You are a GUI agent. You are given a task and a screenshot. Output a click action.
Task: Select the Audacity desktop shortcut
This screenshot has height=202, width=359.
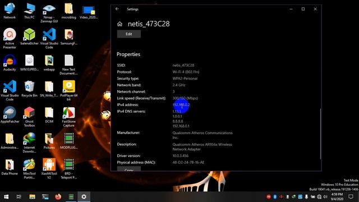[10, 63]
